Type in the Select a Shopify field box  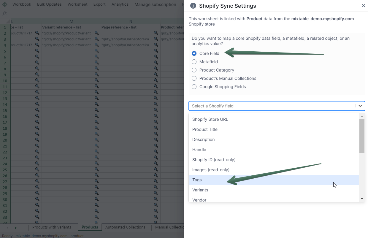[x=272, y=106]
